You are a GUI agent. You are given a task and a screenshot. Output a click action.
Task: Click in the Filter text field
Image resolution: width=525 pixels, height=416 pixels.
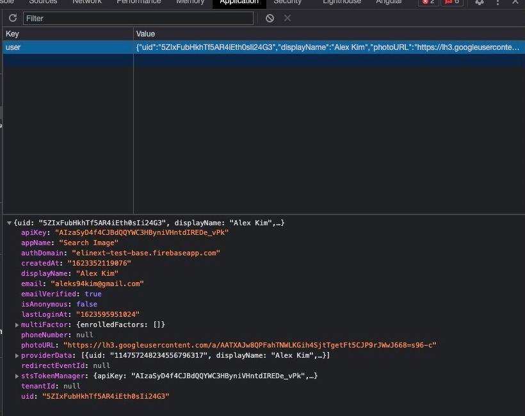coord(138,18)
